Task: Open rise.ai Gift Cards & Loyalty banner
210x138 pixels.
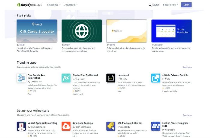Action: pos(37,31)
